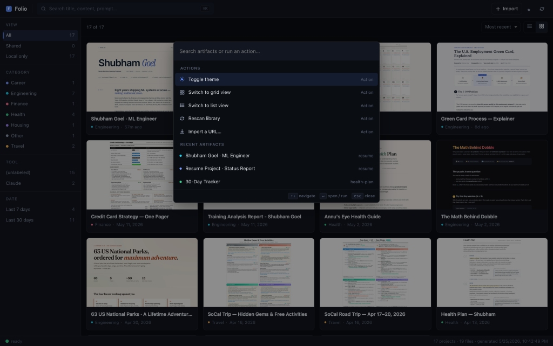This screenshot has height=346, width=553.
Task: Filter by Last 7 days
Action: point(40,210)
